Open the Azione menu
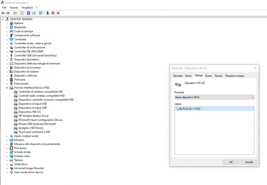The image size is (267, 185). click(x=14, y=8)
